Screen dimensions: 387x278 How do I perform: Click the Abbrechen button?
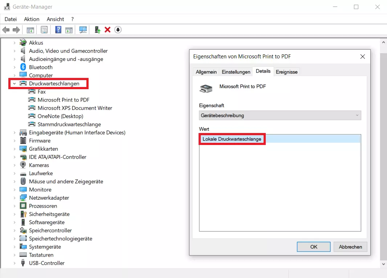[350, 247]
